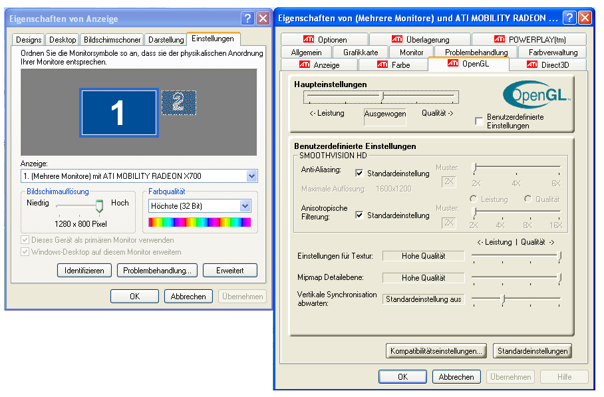Open the Darstellung tab

(x=166, y=40)
